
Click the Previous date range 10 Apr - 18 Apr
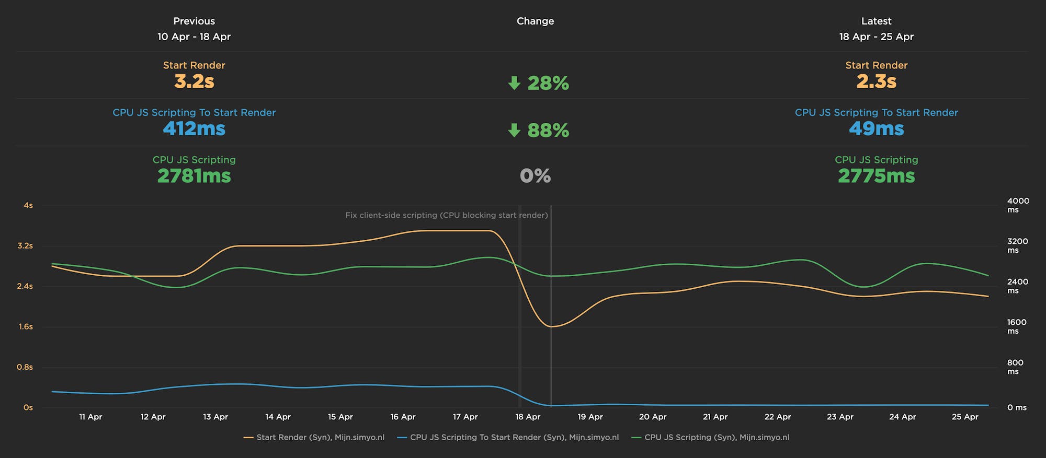(194, 37)
